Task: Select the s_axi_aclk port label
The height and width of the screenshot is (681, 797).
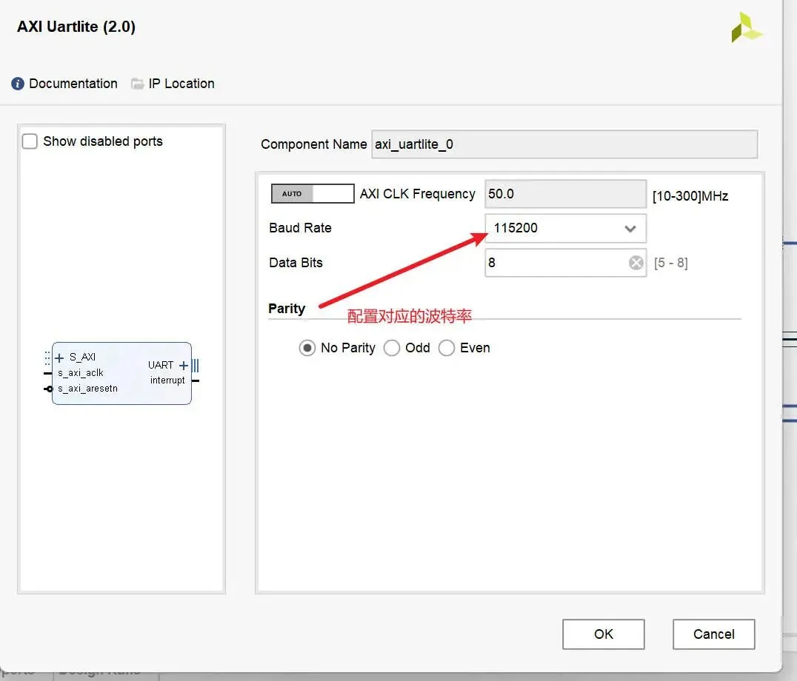Action: [x=80, y=373]
